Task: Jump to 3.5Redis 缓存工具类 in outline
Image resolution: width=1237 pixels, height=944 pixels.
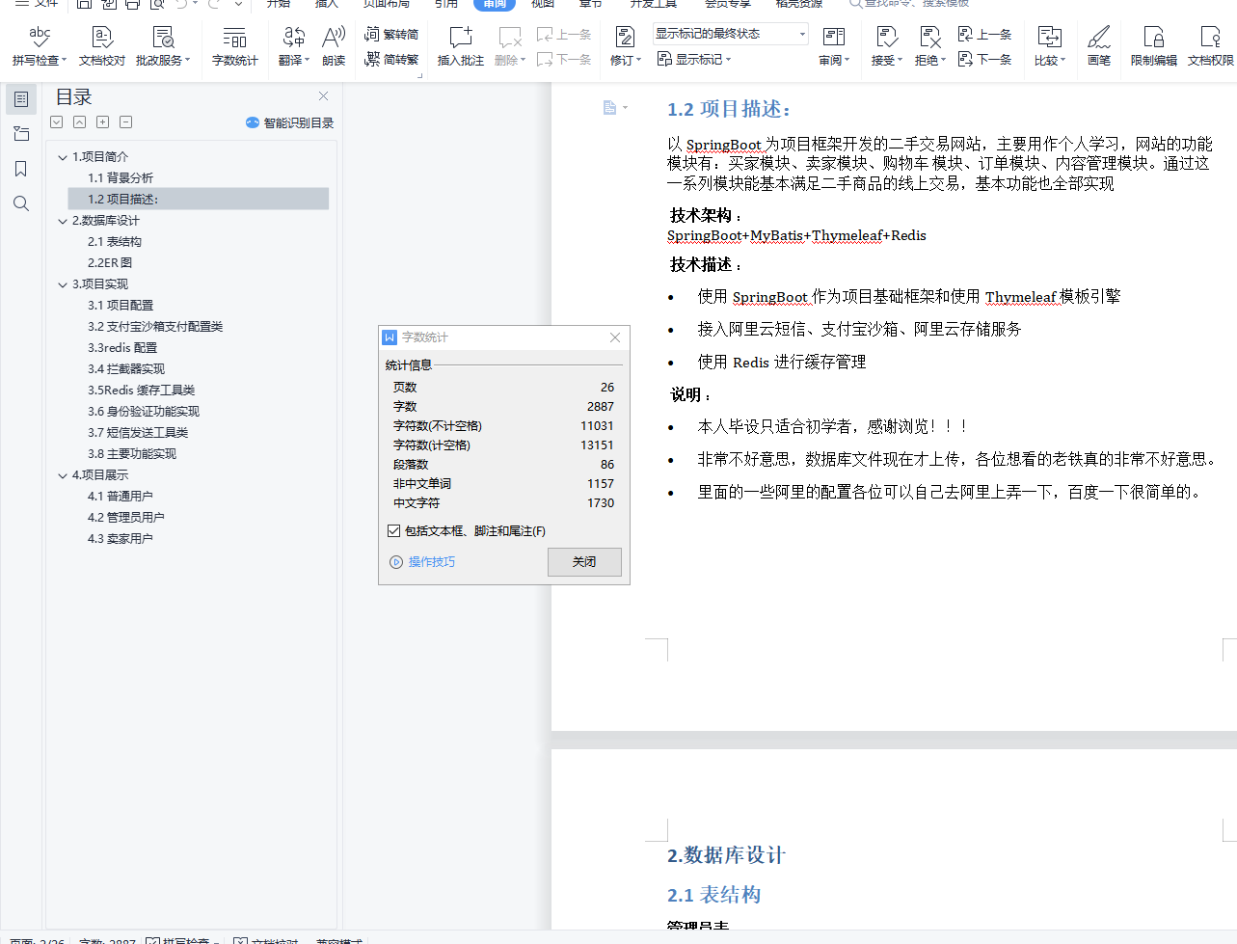Action: (x=142, y=391)
